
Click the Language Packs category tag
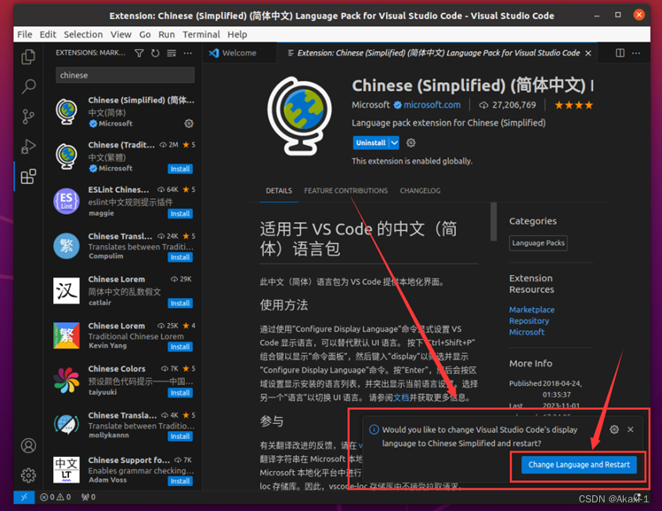point(538,243)
